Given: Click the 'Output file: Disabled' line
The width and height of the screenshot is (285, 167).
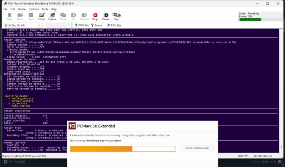Looking at the screenshot, I should pos(23,64).
